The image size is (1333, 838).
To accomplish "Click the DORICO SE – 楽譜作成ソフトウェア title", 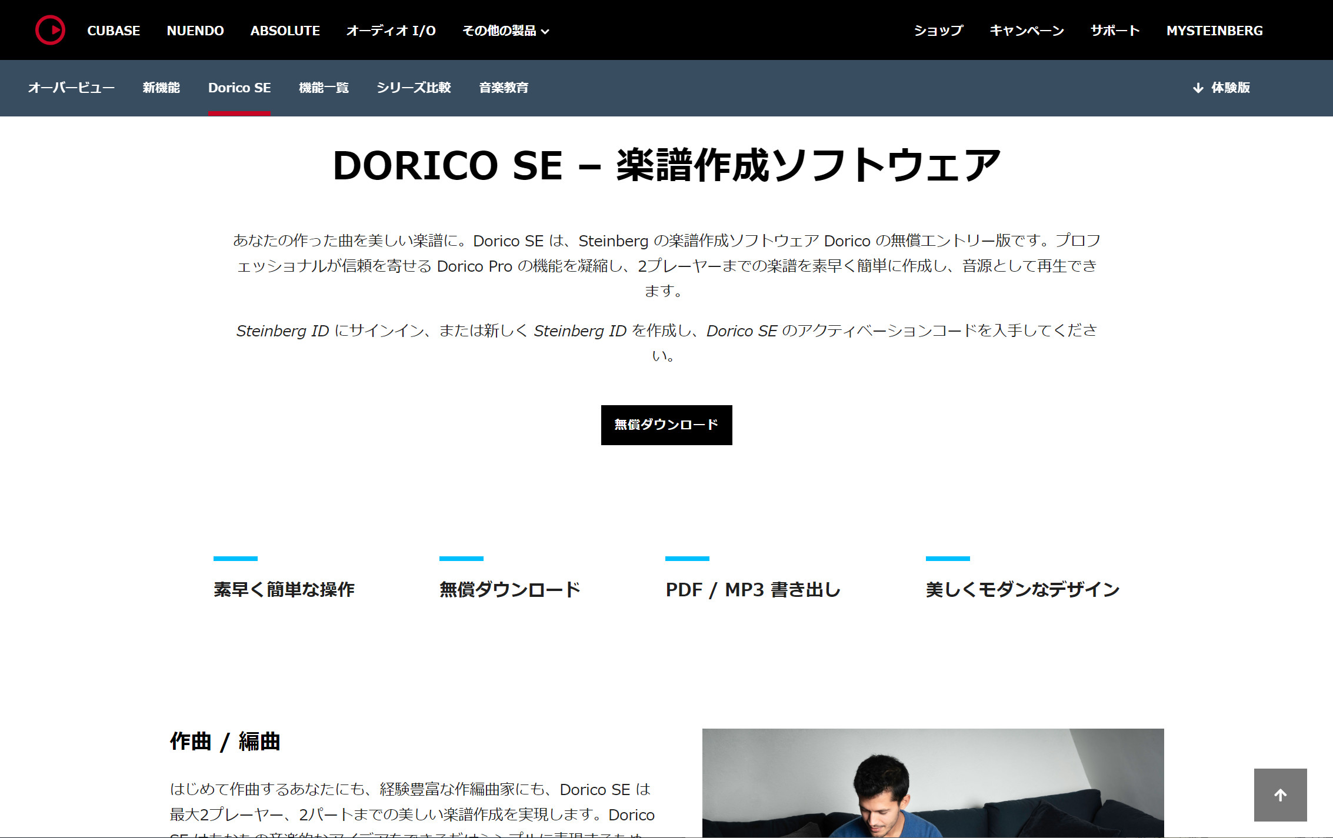I will click(666, 165).
